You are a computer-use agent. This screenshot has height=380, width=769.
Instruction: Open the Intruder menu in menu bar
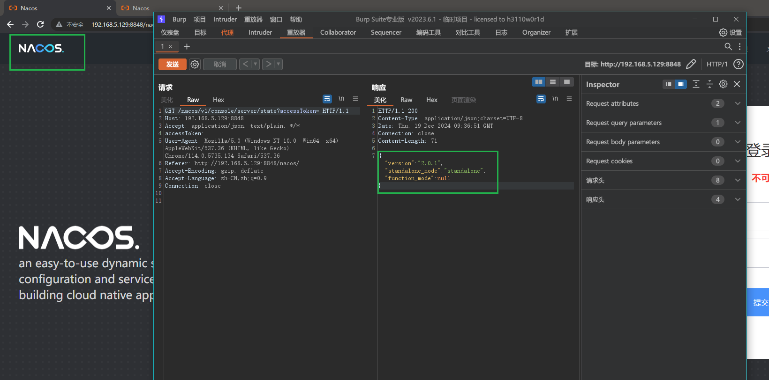click(225, 19)
